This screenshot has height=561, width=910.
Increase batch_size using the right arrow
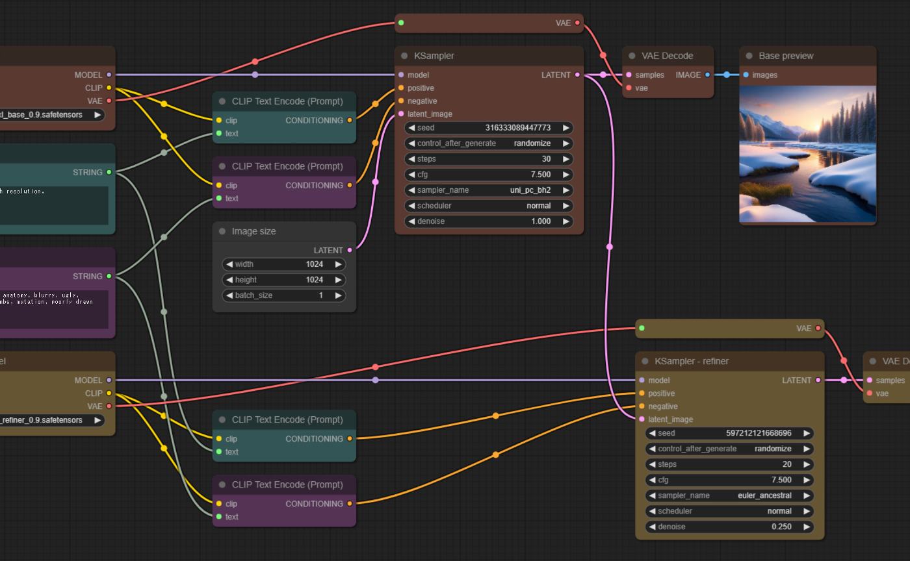338,295
